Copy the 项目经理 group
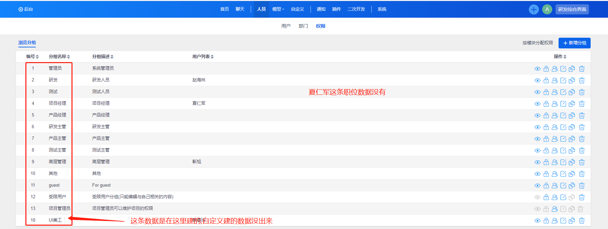This screenshot has height=229, width=608. tap(572, 104)
